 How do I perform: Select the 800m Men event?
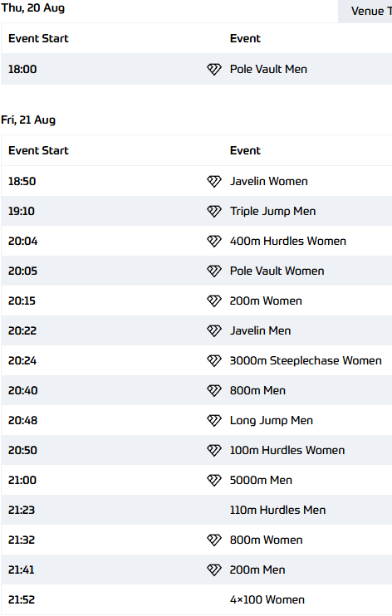point(257,390)
